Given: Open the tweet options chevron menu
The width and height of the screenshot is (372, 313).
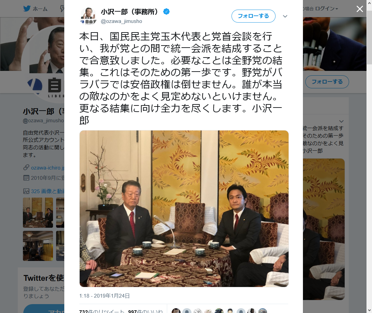Looking at the screenshot, I should coord(285,16).
